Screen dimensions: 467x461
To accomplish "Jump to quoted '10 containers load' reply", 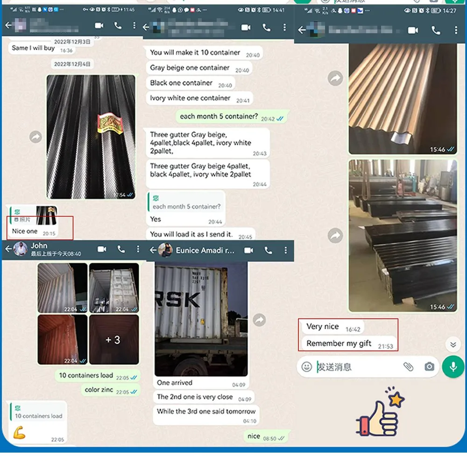I will (x=38, y=412).
